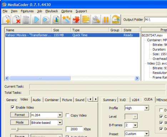Click the video bitrate slider handle

pos(17,129)
